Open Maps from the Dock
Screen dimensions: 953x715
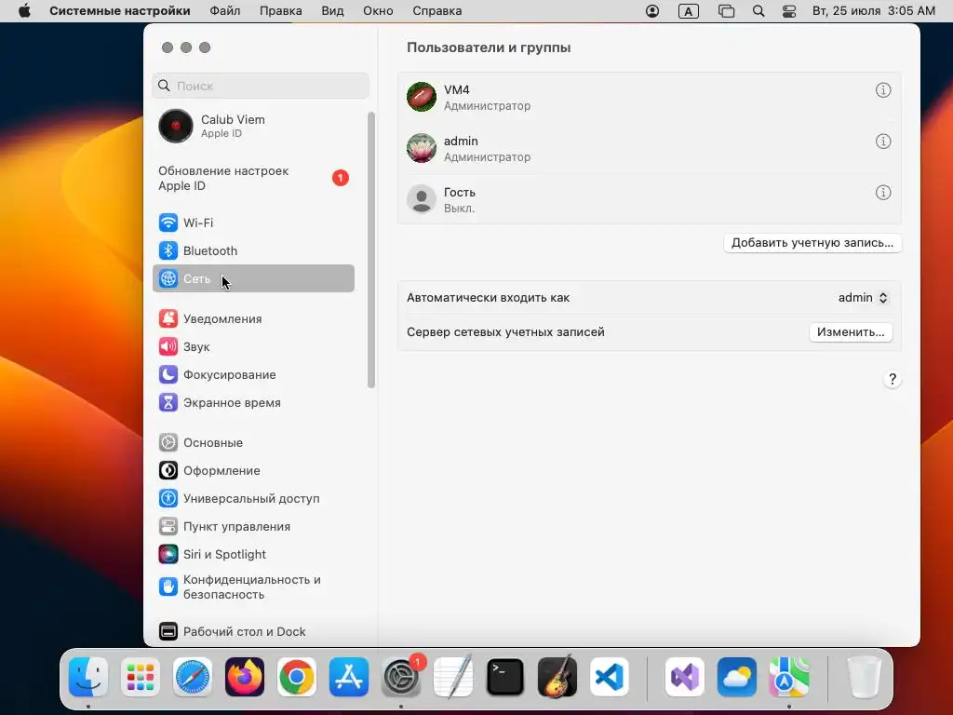[789, 677]
